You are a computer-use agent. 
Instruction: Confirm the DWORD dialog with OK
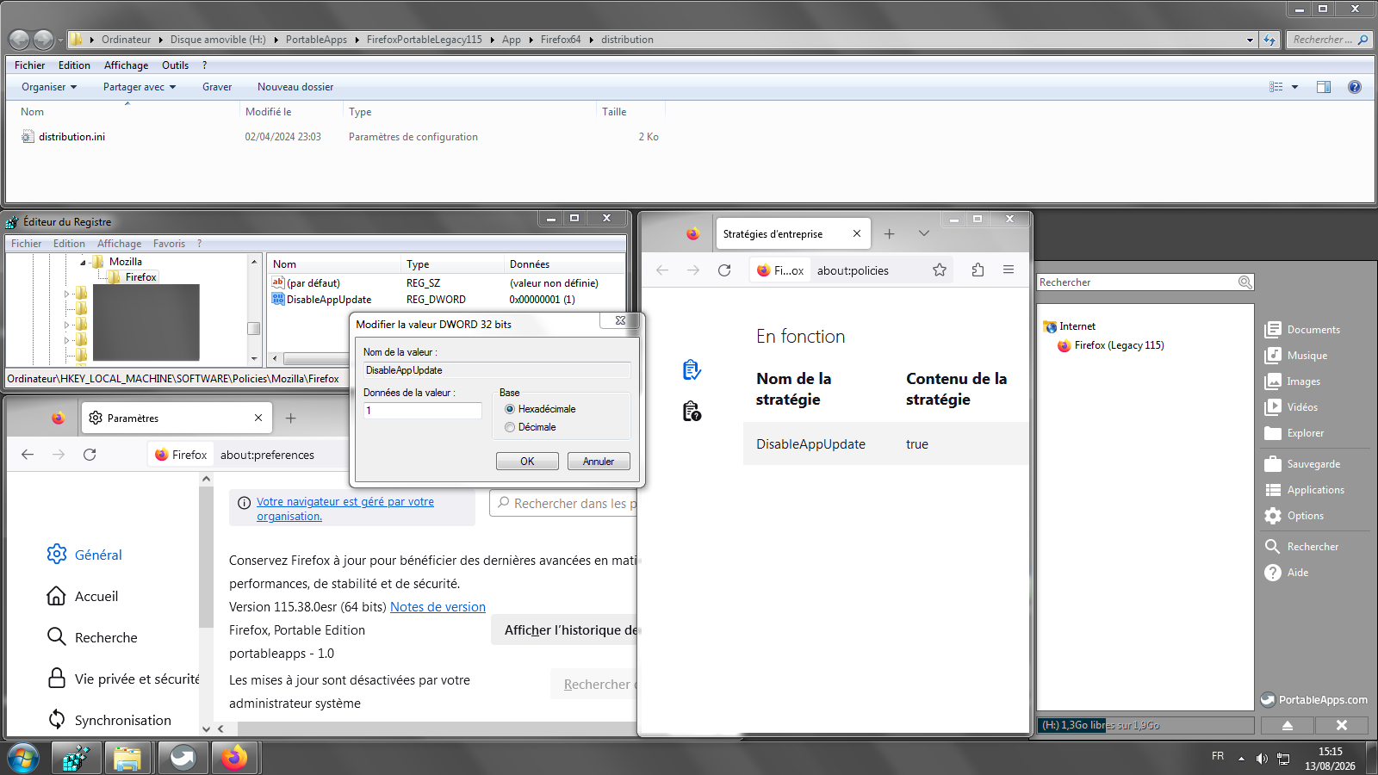(527, 462)
